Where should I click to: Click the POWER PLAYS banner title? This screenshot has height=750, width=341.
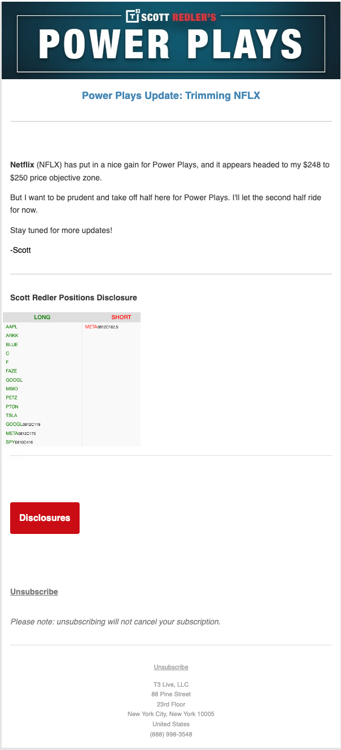tap(171, 45)
